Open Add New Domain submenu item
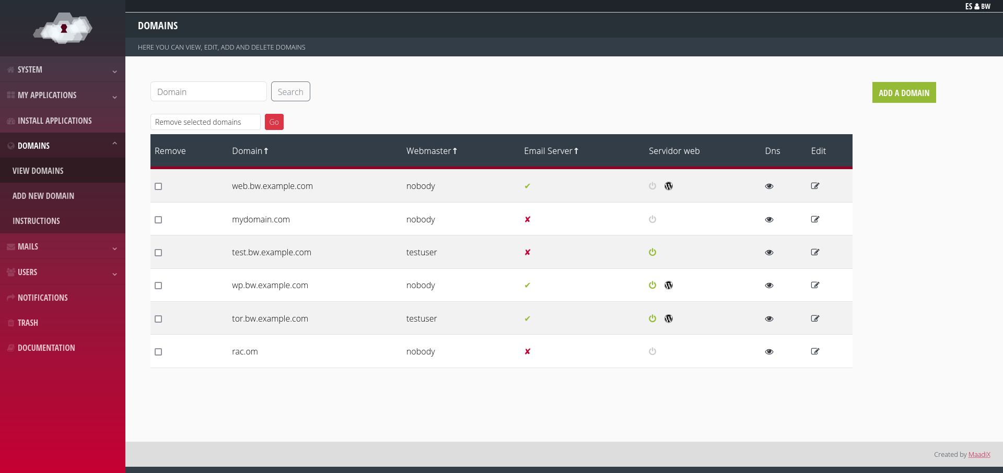 (43, 196)
